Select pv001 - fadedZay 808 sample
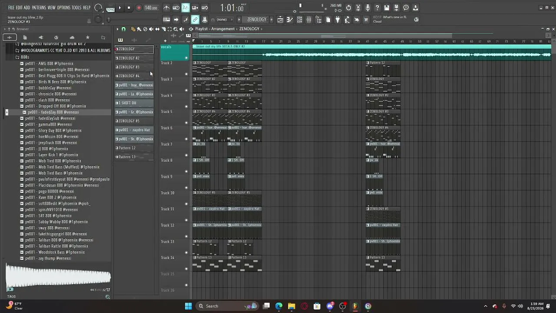This screenshot has height=313, width=556. point(53,112)
